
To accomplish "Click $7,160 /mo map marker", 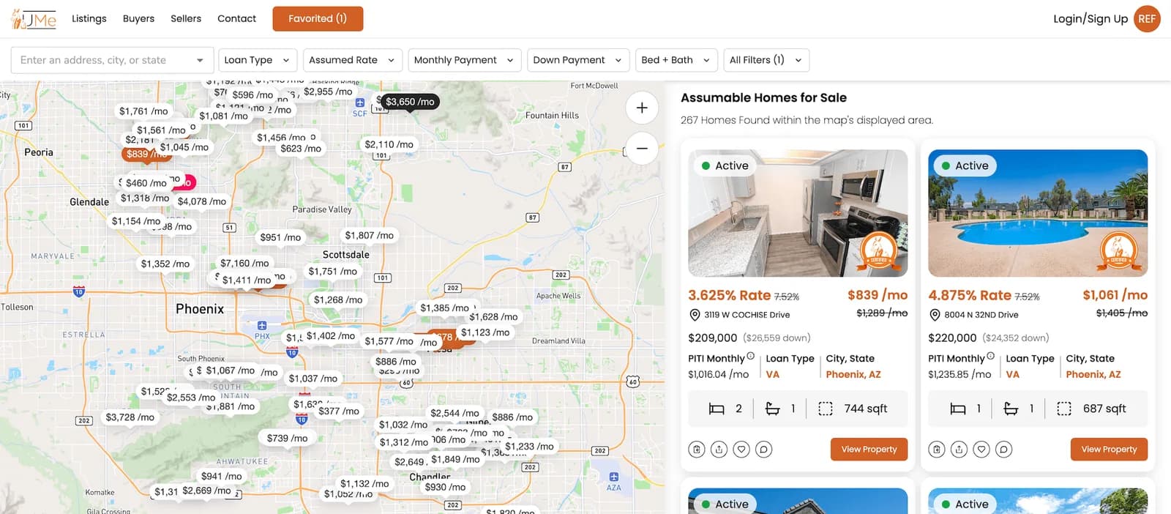I will [244, 263].
